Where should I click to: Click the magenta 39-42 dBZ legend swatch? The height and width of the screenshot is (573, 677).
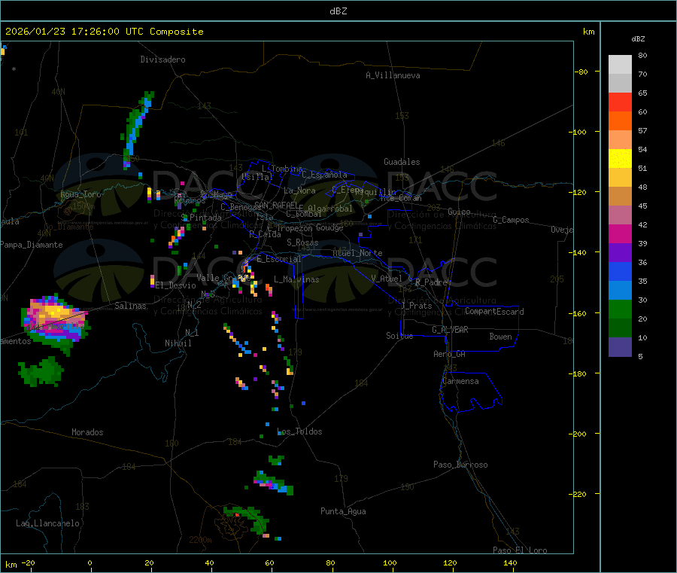pos(620,233)
